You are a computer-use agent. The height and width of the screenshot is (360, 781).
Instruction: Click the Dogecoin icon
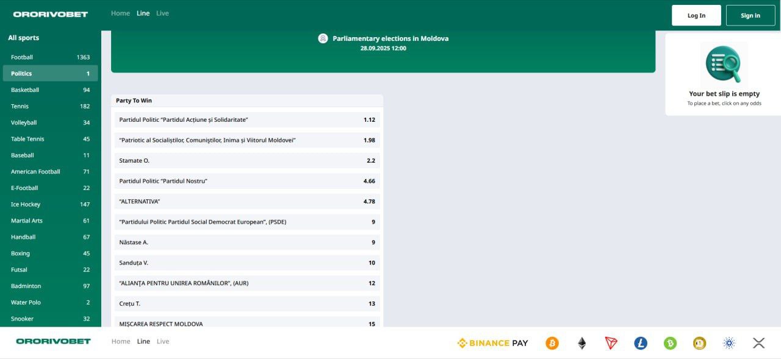pyautogui.click(x=700, y=343)
